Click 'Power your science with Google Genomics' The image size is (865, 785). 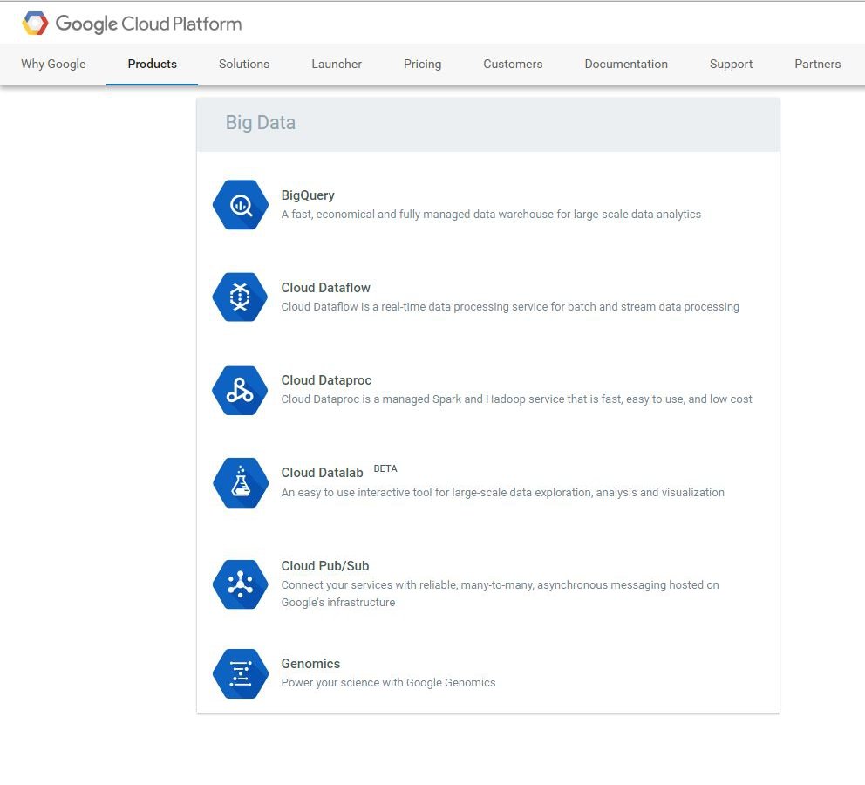pos(388,682)
